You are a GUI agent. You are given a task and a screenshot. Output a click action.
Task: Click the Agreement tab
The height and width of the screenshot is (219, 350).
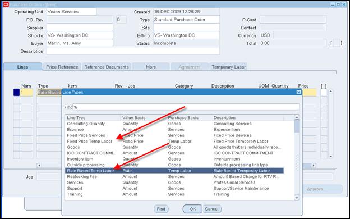pos(190,67)
